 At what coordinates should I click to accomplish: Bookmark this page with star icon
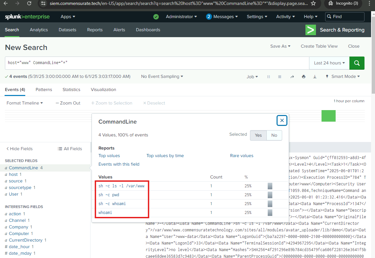[313, 4]
